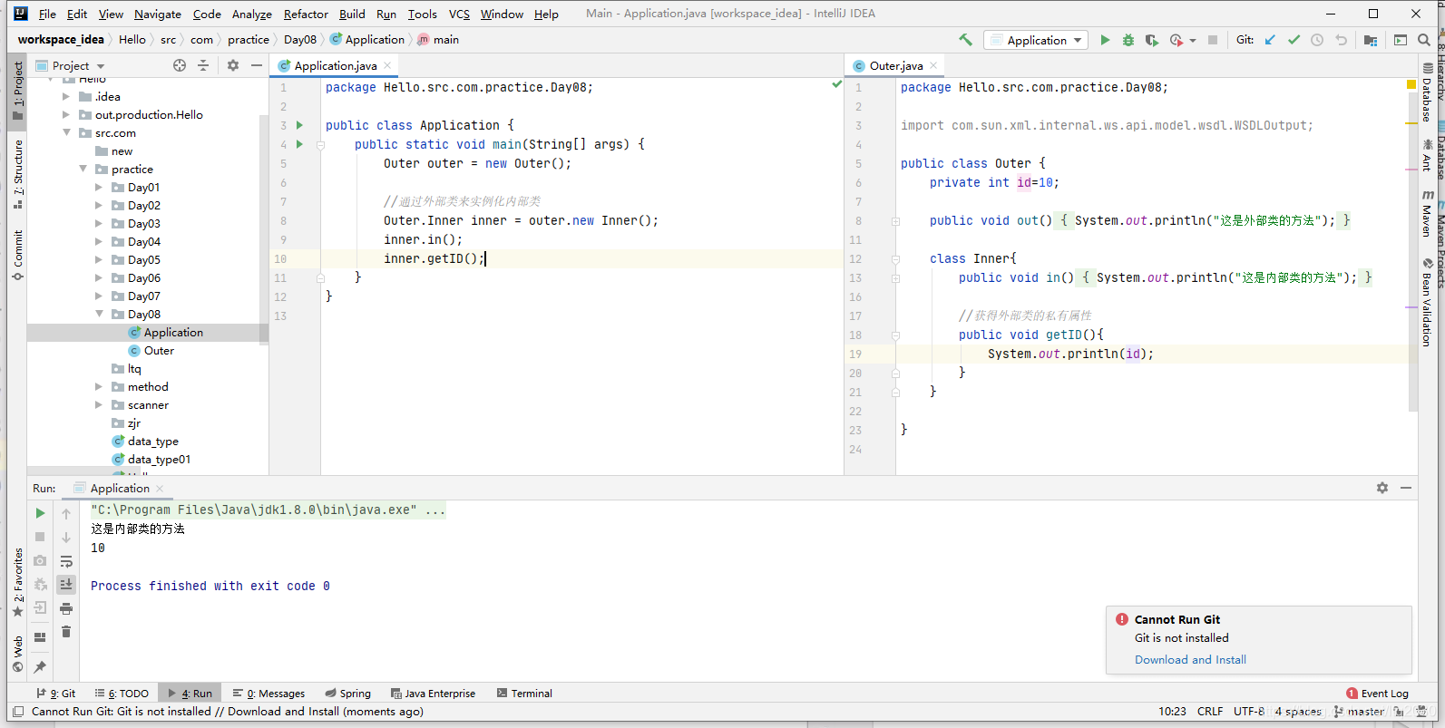Minimize the Run tool window

pos(1406,488)
